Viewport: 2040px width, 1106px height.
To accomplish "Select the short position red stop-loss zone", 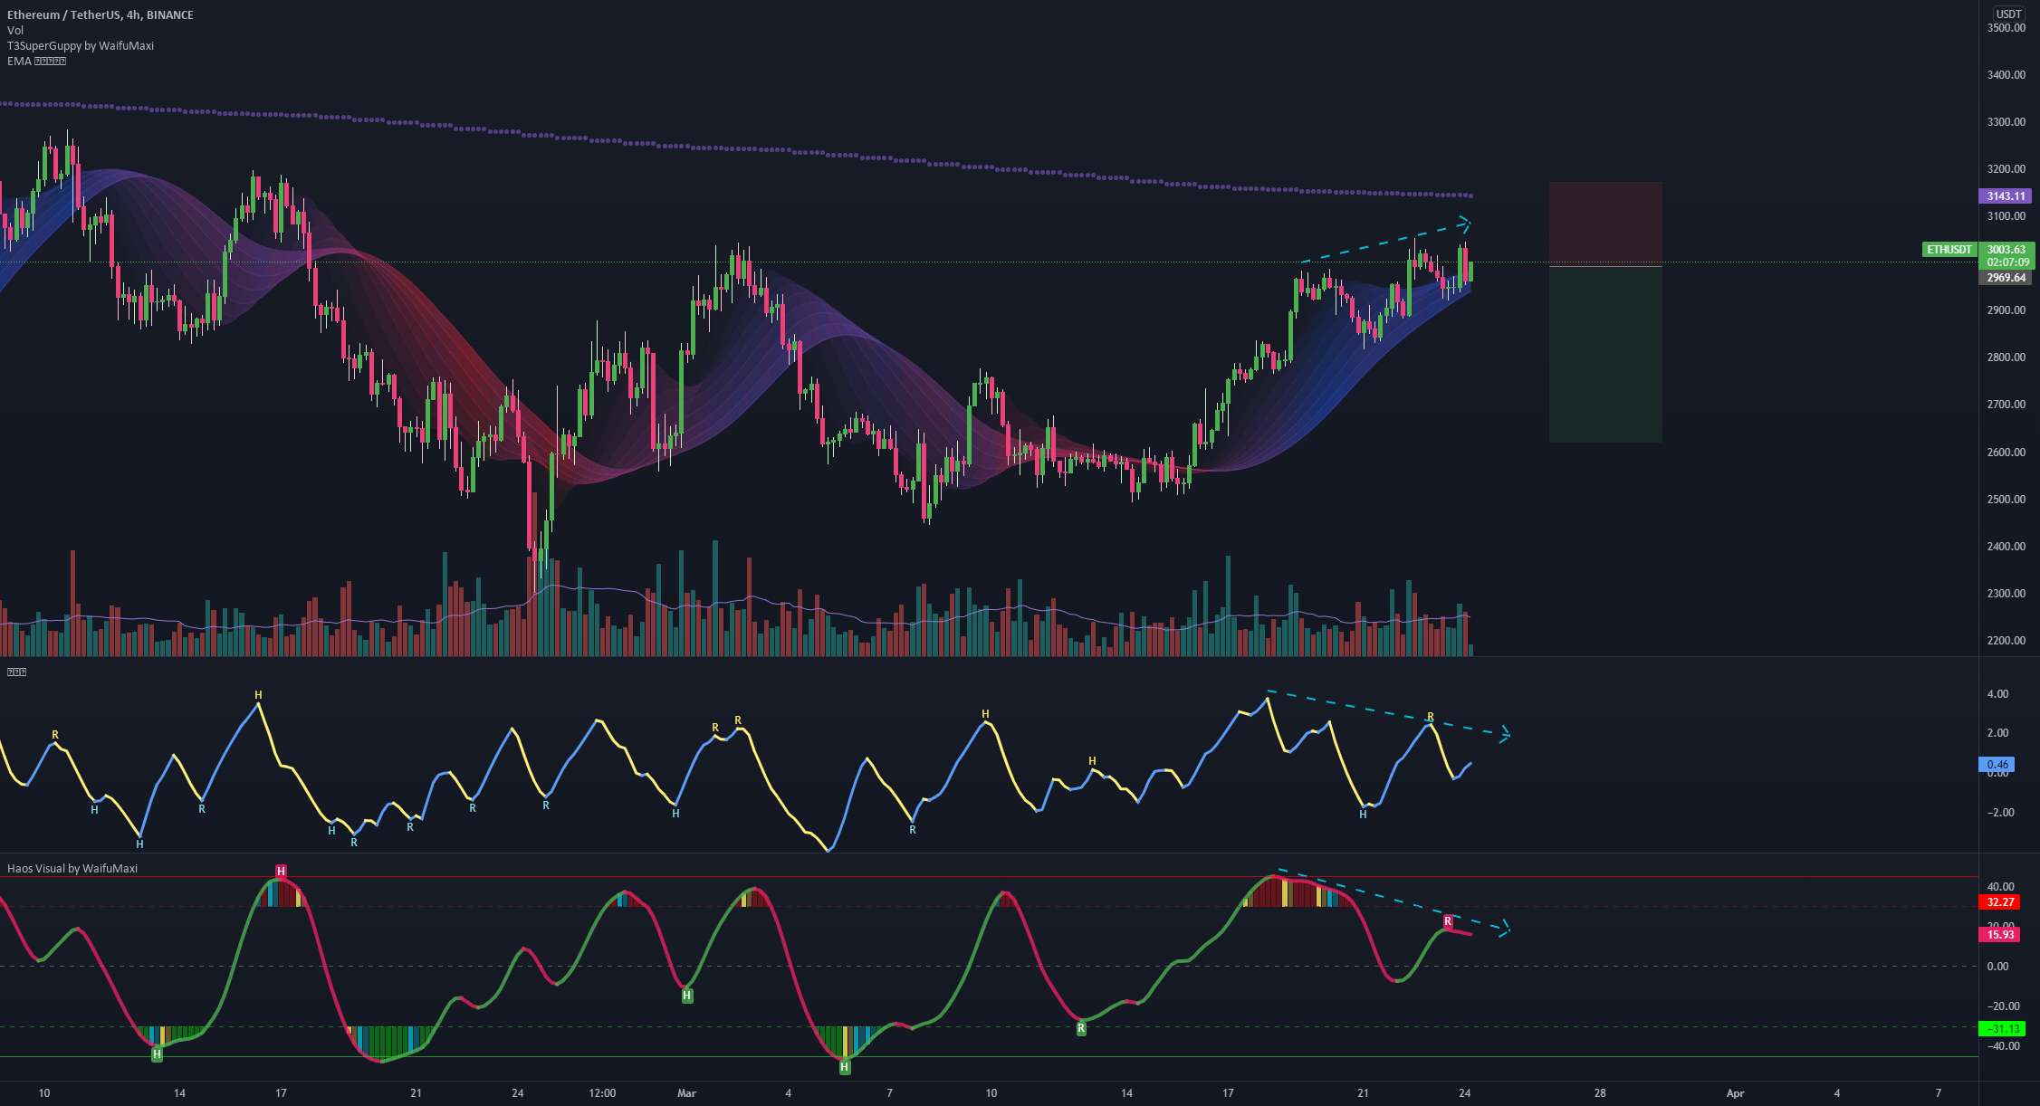I will coord(1605,224).
